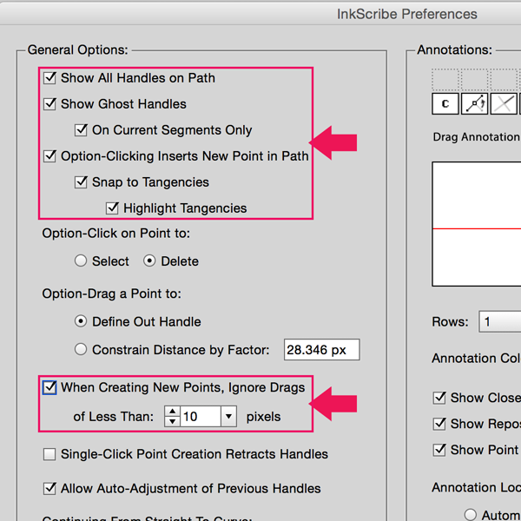Viewport: 521px width, 521px height.
Task: Click the pixels unit label
Action: pos(263,417)
